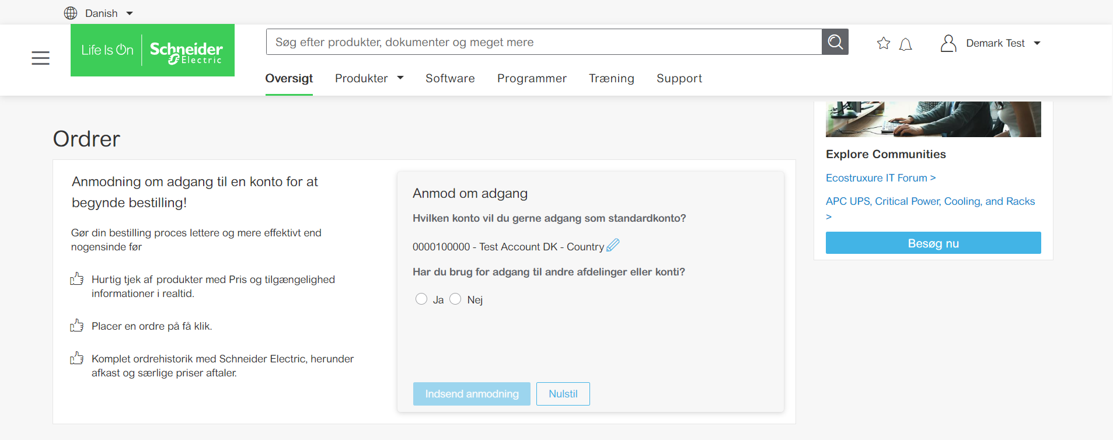Click the Schneider Electric logo
Screen dimensions: 1113x440
152,50
